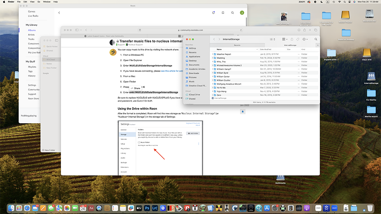Screen dimensions: 381x214
Task: Open the Roon profile avatar J
Action: coord(242,13)
